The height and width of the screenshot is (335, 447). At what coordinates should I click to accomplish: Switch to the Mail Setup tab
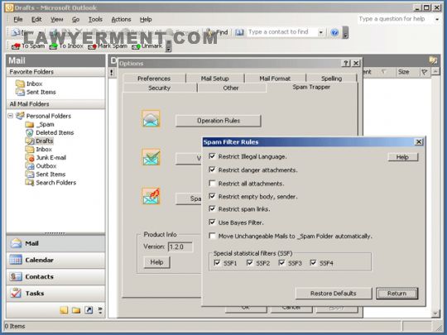point(215,79)
